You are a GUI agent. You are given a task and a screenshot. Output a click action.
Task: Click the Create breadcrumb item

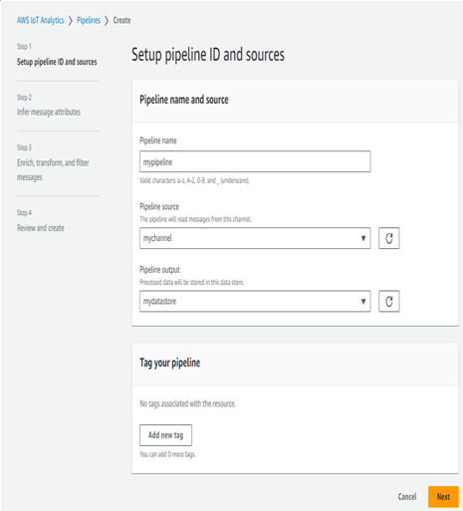coord(121,20)
